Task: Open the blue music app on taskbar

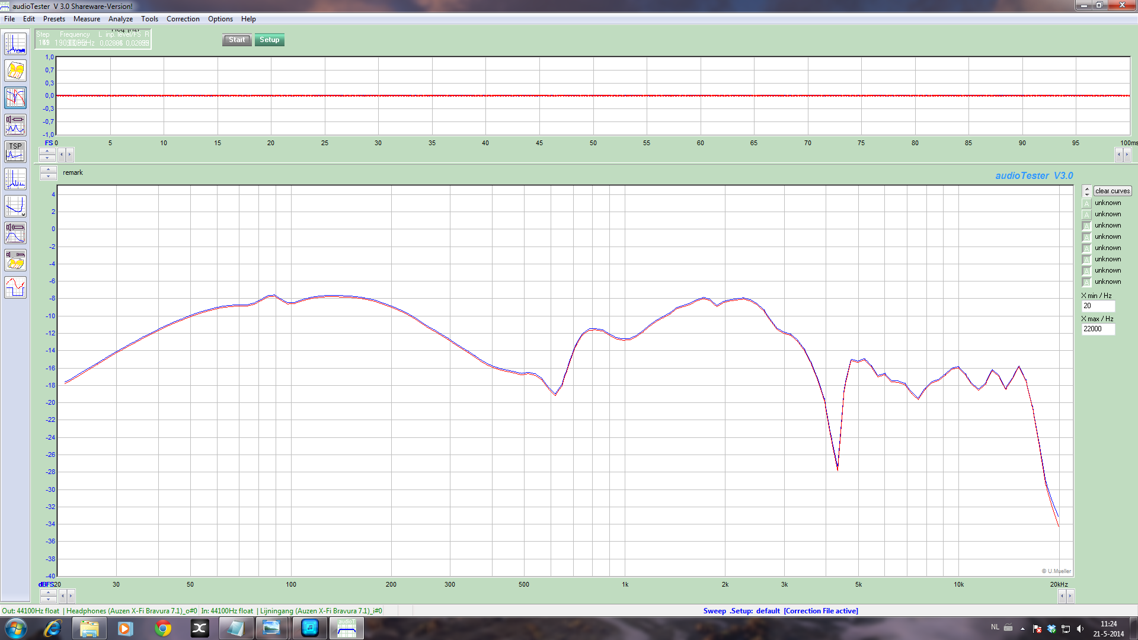Action: coord(309,628)
